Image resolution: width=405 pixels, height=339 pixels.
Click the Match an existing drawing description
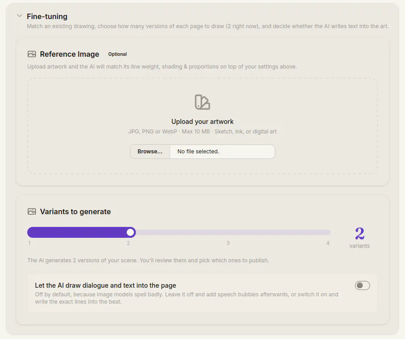207,26
